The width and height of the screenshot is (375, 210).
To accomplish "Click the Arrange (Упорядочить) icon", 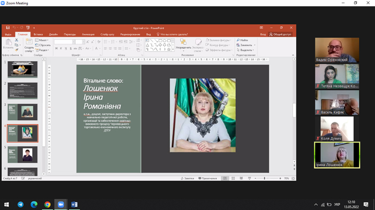I will pos(183,45).
